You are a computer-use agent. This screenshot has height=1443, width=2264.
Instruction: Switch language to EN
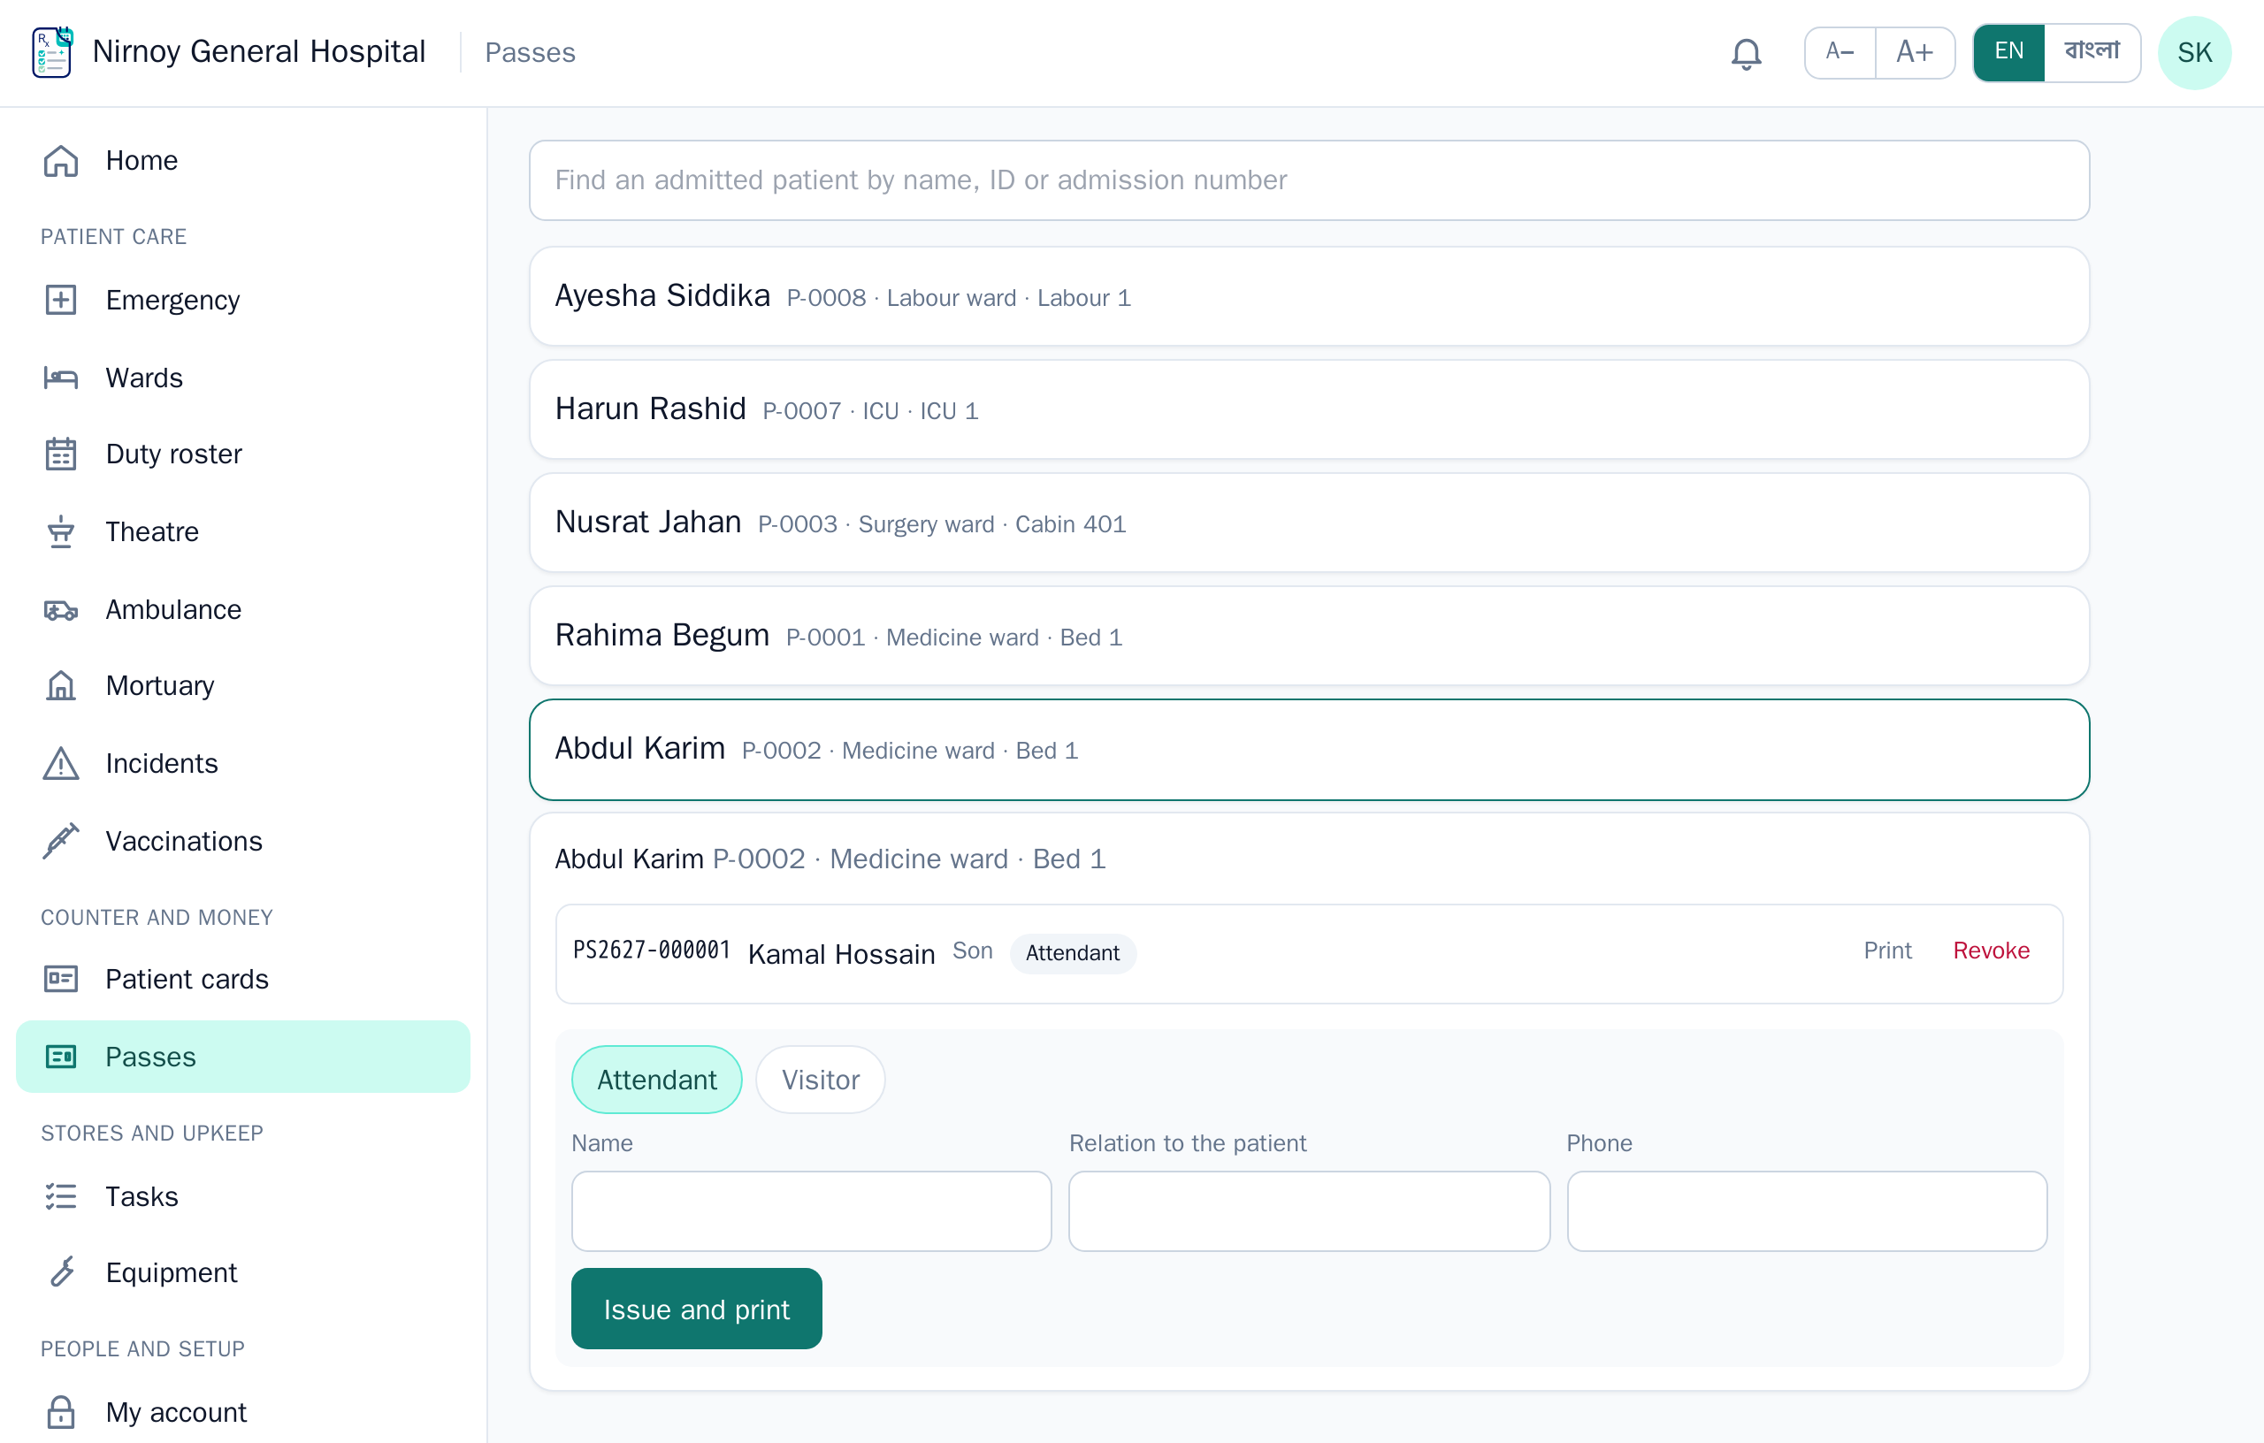pyautogui.click(x=2008, y=53)
